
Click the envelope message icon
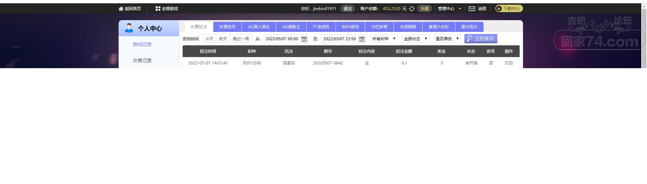click(472, 9)
